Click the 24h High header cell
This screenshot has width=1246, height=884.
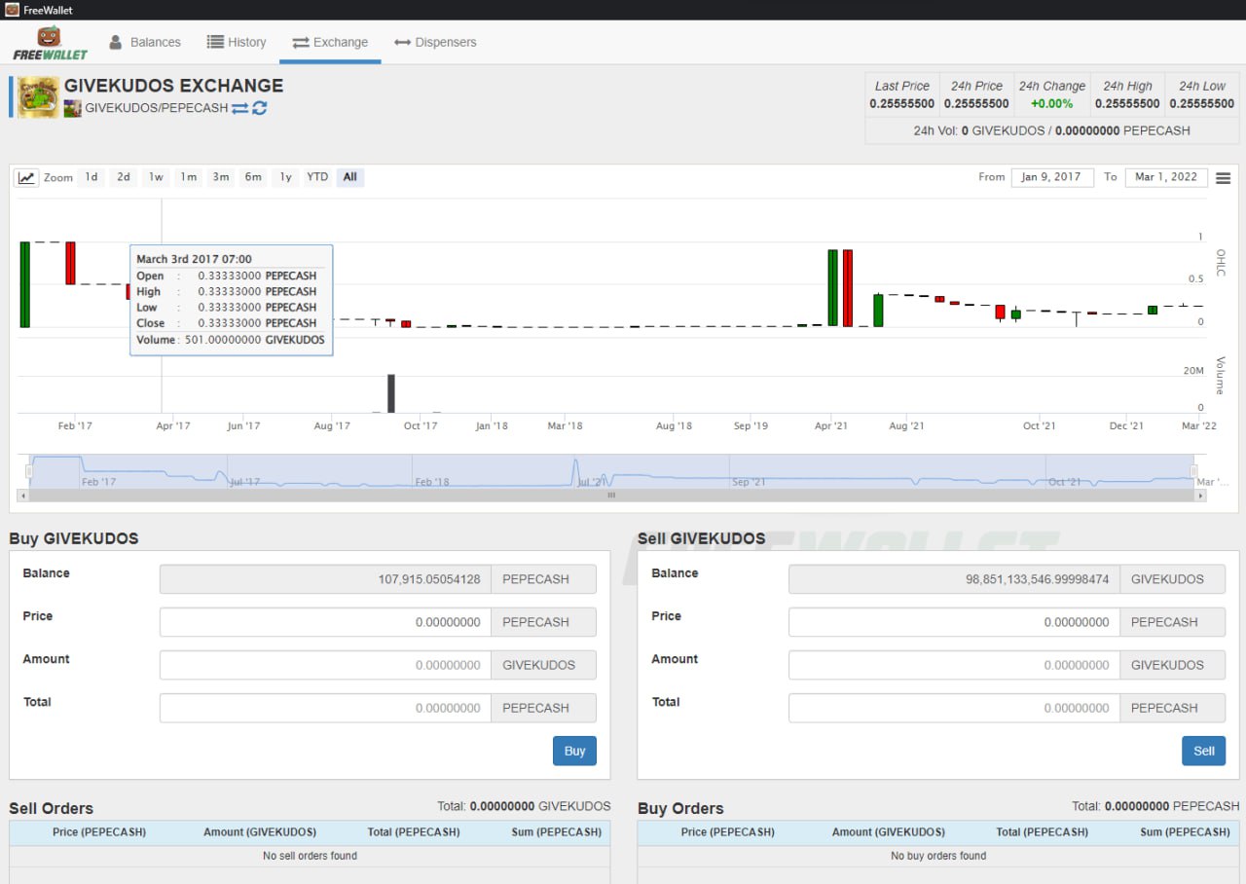[1127, 86]
